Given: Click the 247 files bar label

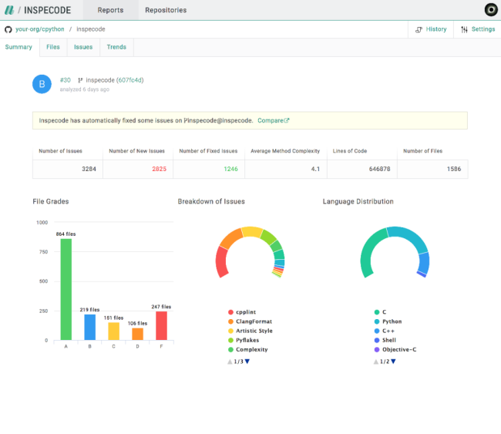Looking at the screenshot, I should click(161, 307).
